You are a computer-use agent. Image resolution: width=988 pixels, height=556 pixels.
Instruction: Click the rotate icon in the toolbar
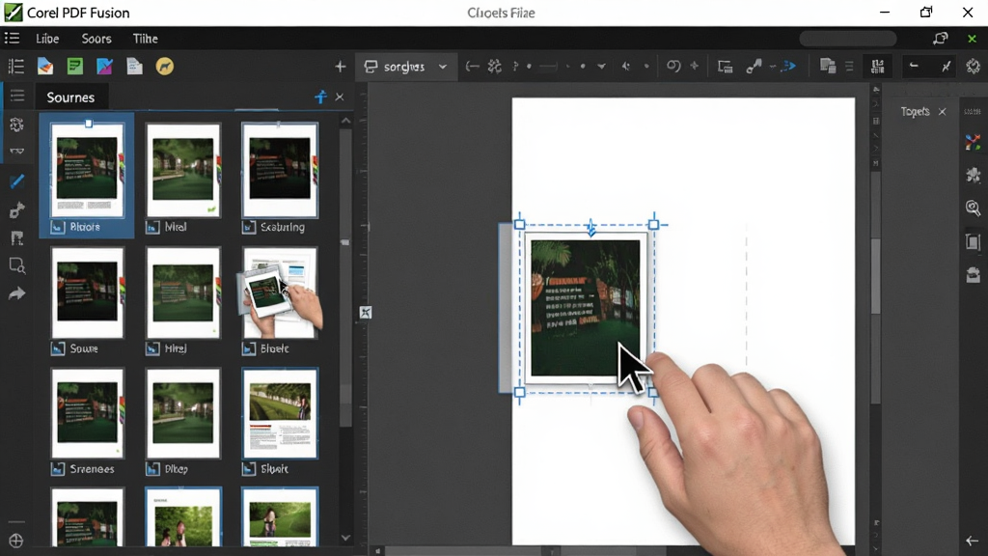(673, 67)
